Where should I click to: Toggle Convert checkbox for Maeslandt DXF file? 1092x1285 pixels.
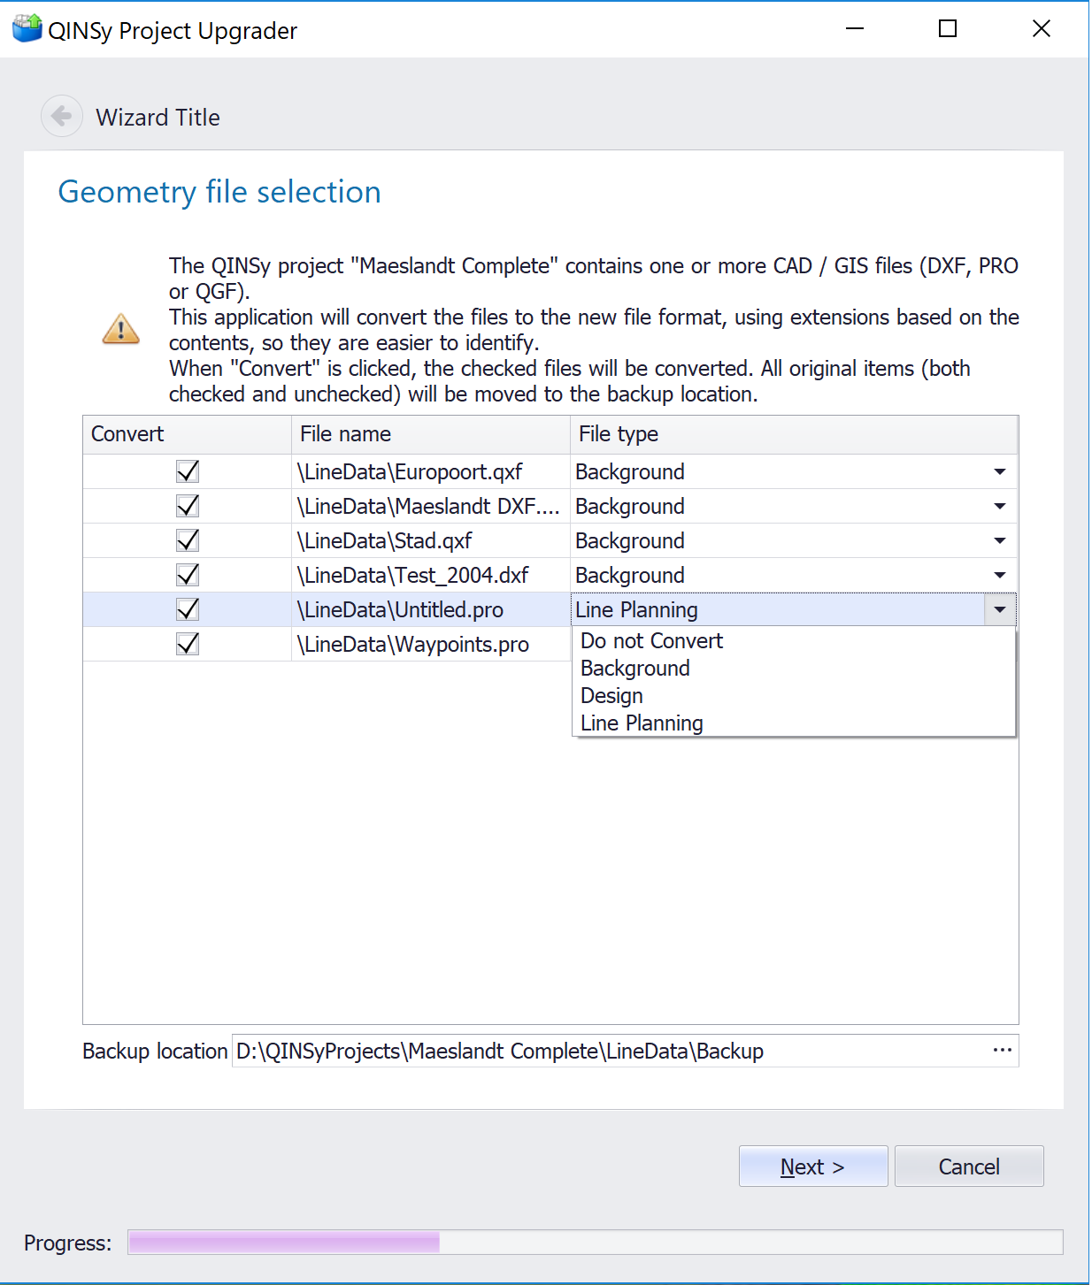(x=188, y=506)
